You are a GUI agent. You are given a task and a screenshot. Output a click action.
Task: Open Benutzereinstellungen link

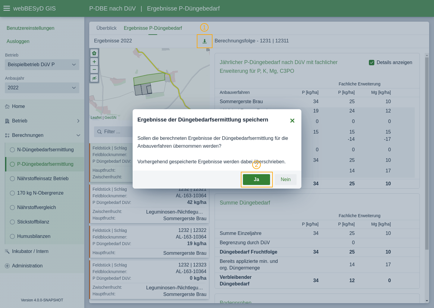point(30,28)
